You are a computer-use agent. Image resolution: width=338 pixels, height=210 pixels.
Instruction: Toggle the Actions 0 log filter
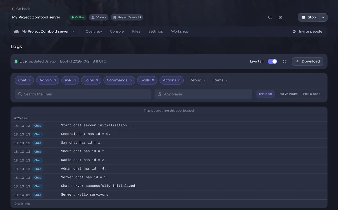click(x=172, y=80)
